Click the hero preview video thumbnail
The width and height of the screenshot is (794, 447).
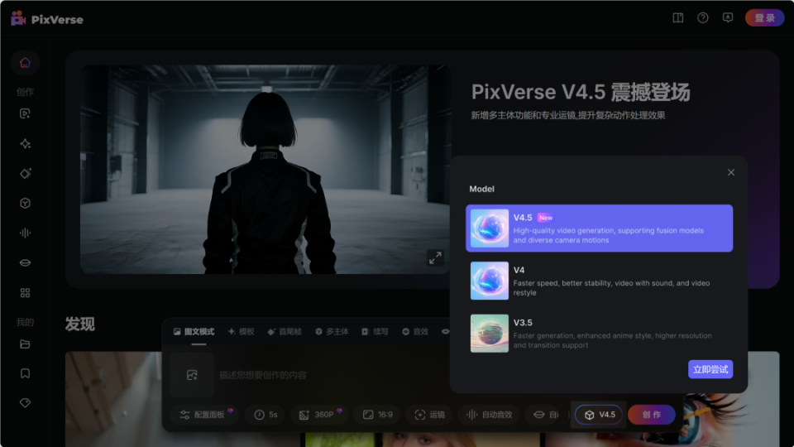[x=265, y=169]
